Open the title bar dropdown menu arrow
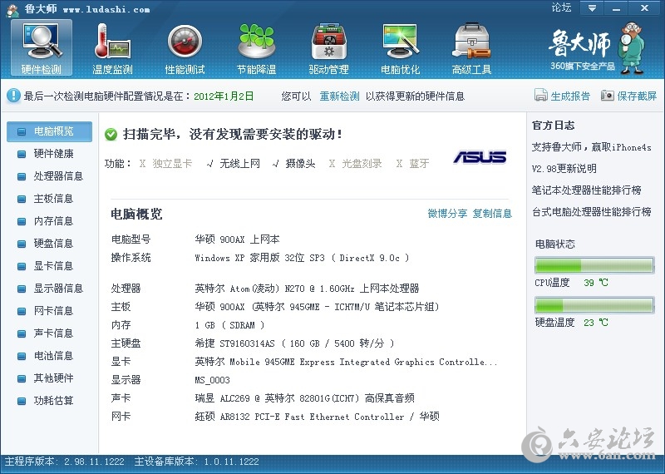 (591, 8)
